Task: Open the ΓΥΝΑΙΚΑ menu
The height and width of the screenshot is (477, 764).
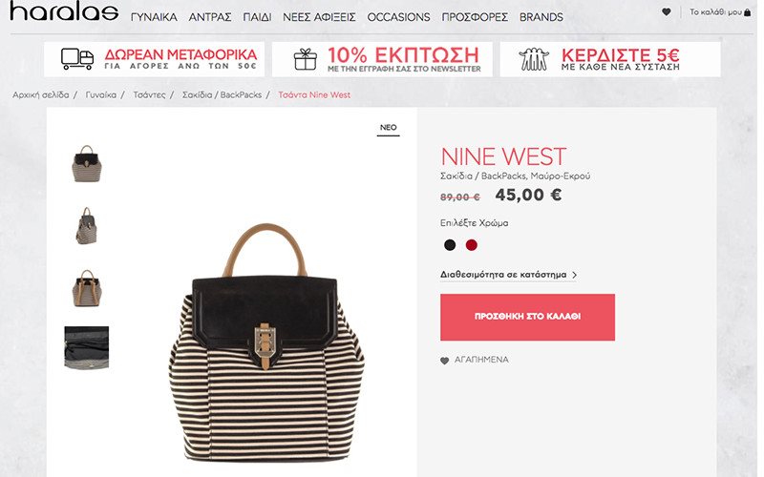Action: coord(154,17)
